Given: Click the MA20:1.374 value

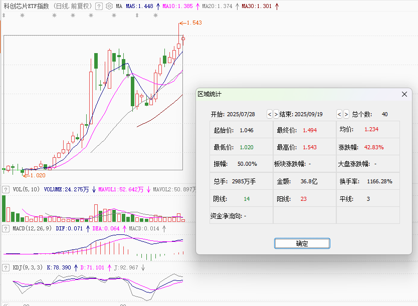Looking at the screenshot, I should pyautogui.click(x=217, y=6).
